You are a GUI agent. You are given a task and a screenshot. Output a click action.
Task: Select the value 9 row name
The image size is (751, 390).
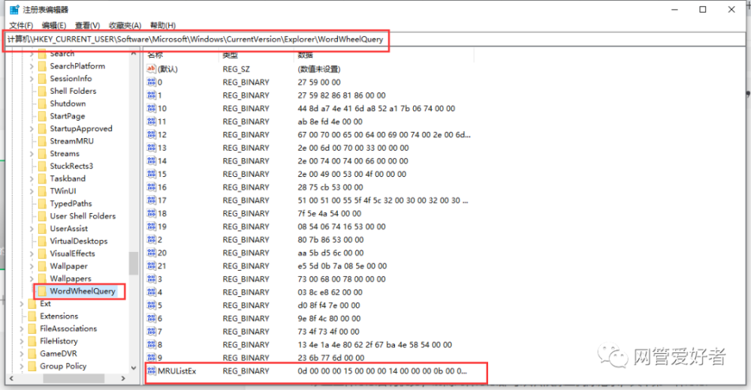160,358
